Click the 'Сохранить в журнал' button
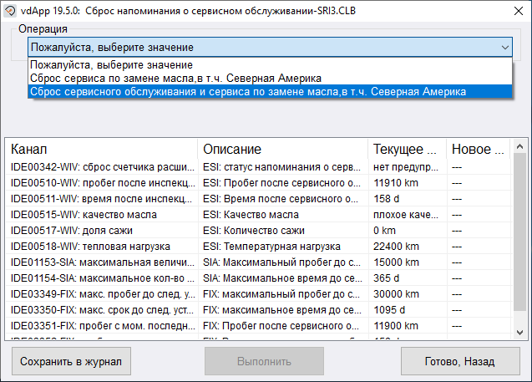 [x=71, y=362]
